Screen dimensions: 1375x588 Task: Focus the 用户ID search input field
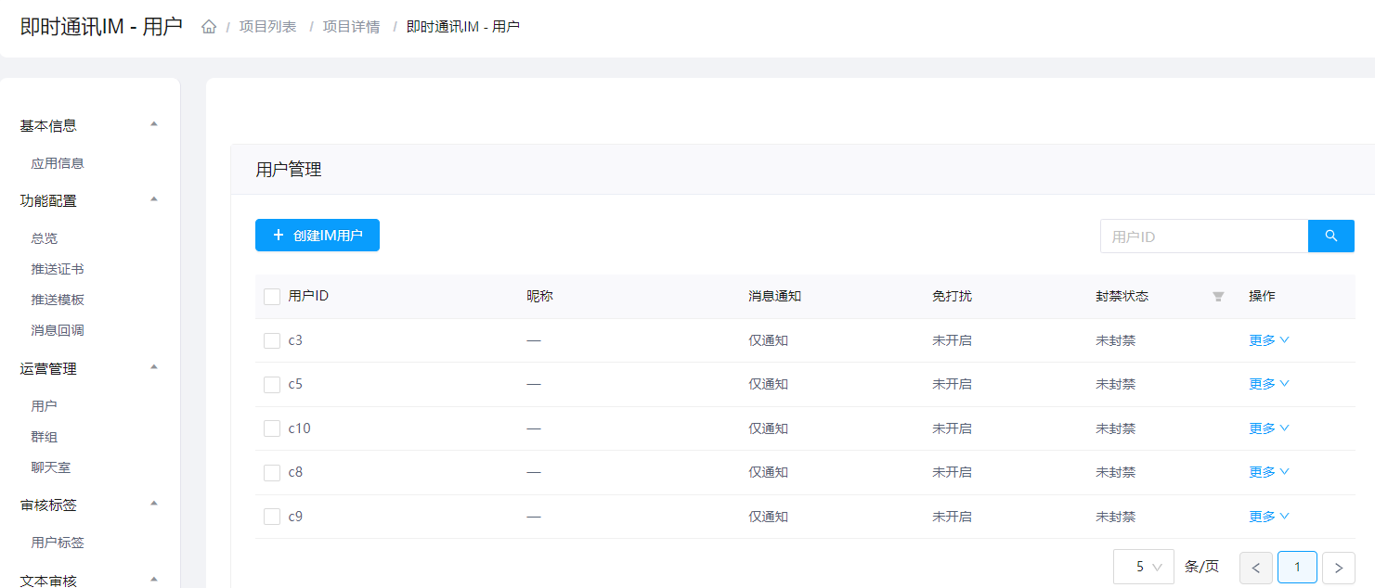1203,236
